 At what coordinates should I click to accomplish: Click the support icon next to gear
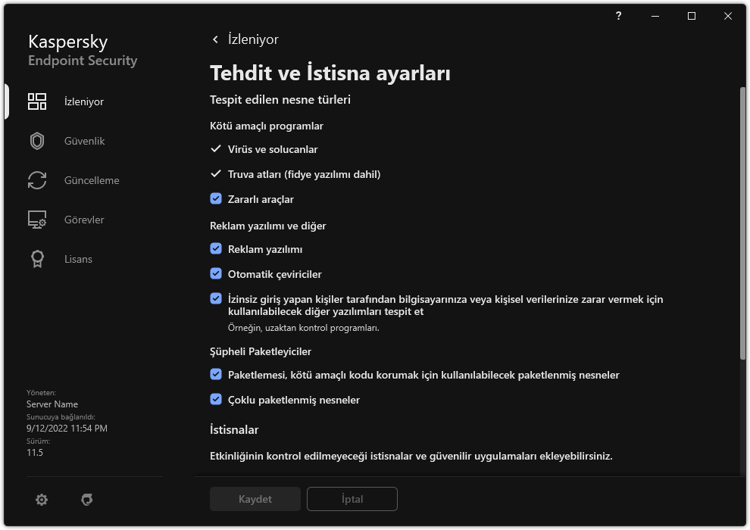point(87,500)
